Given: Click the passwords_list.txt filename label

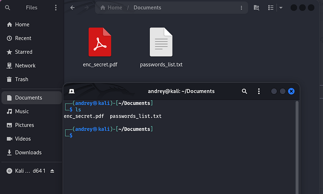Looking at the screenshot, I should coord(161,65).
